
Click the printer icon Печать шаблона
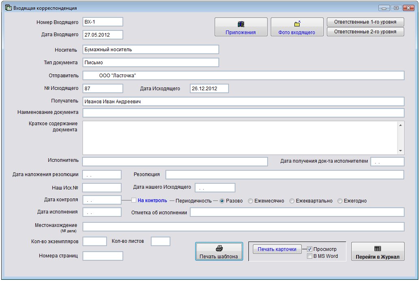[219, 252]
